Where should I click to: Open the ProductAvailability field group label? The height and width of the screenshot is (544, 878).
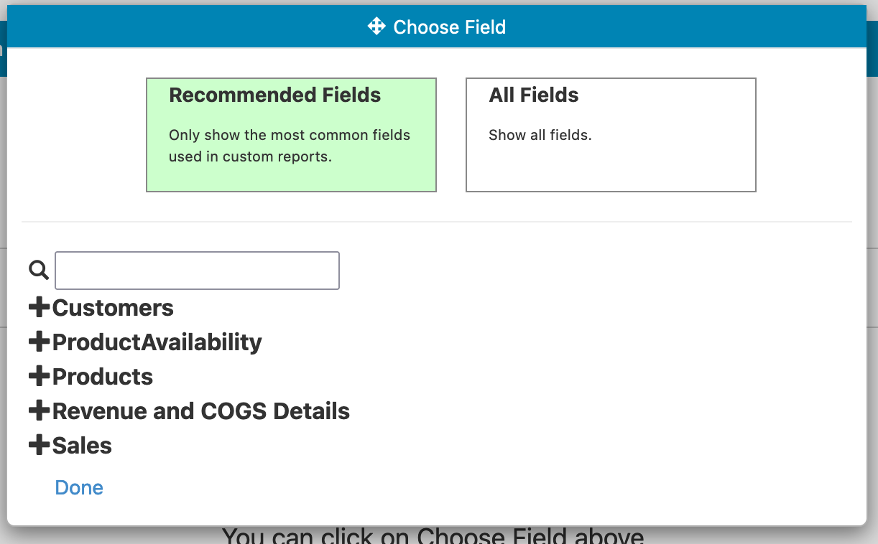tap(157, 342)
